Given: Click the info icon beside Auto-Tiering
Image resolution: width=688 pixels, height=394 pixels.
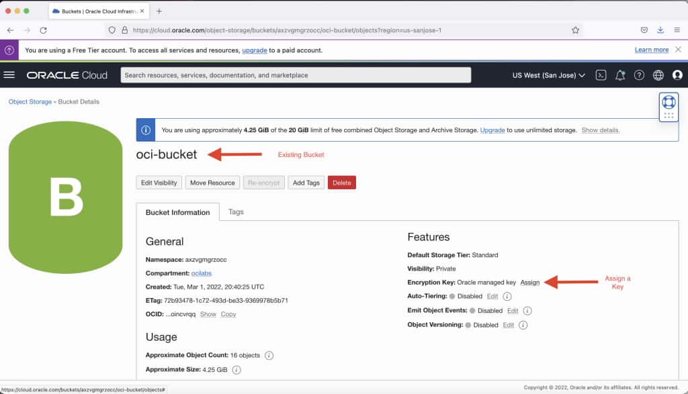Looking at the screenshot, I should (x=507, y=296).
